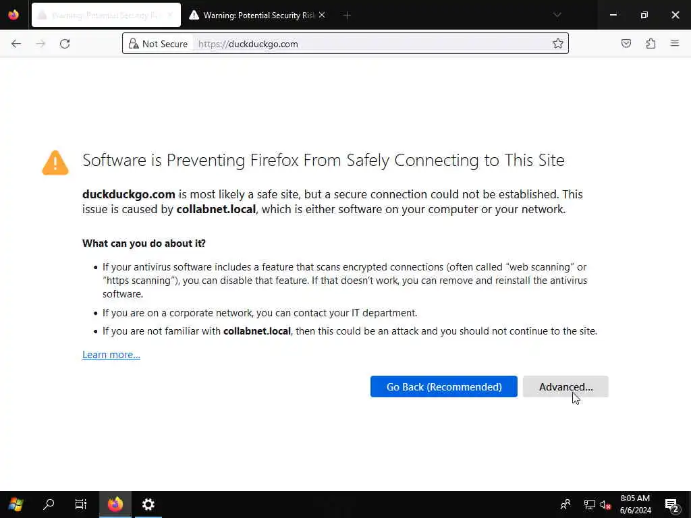The image size is (691, 518).
Task: Open a new tab with plus button
Action: pyautogui.click(x=347, y=15)
